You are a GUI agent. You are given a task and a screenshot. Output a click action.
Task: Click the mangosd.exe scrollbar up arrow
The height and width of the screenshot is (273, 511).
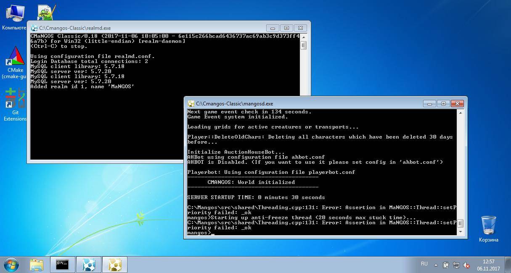[x=460, y=113]
